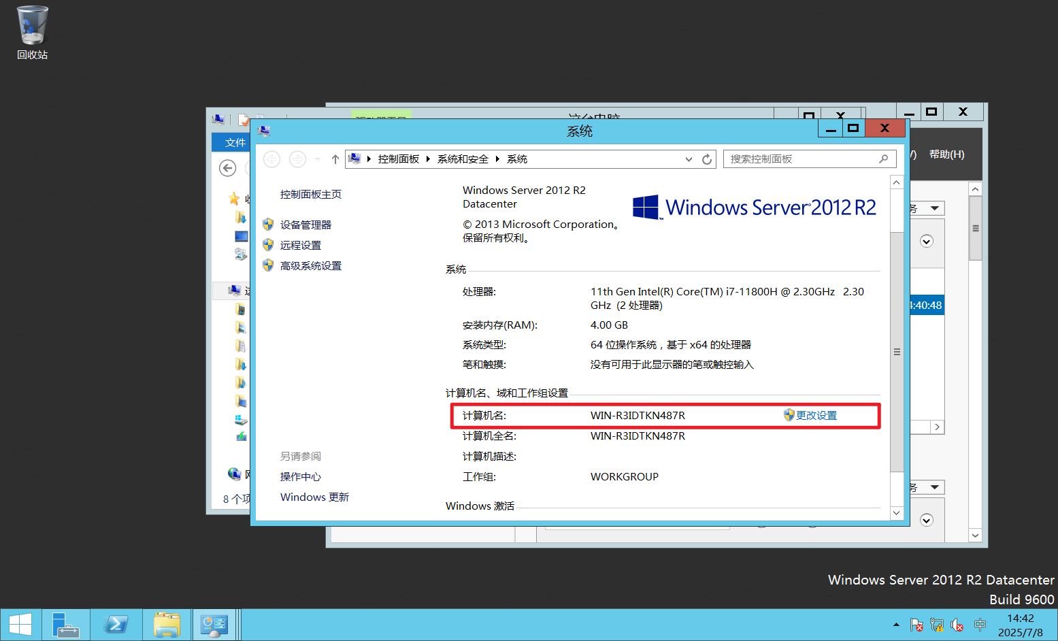Open recent locations dropdown near nav arrows

click(317, 159)
